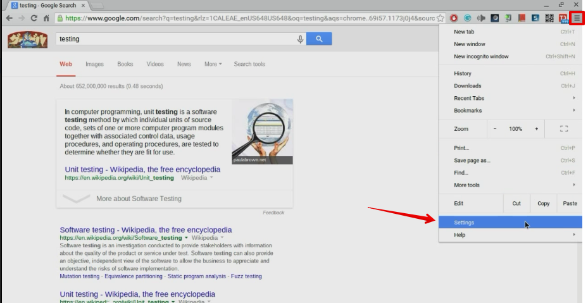Screen dimensions: 588x303
Task: Switch to the Images search tab
Action: click(x=94, y=64)
